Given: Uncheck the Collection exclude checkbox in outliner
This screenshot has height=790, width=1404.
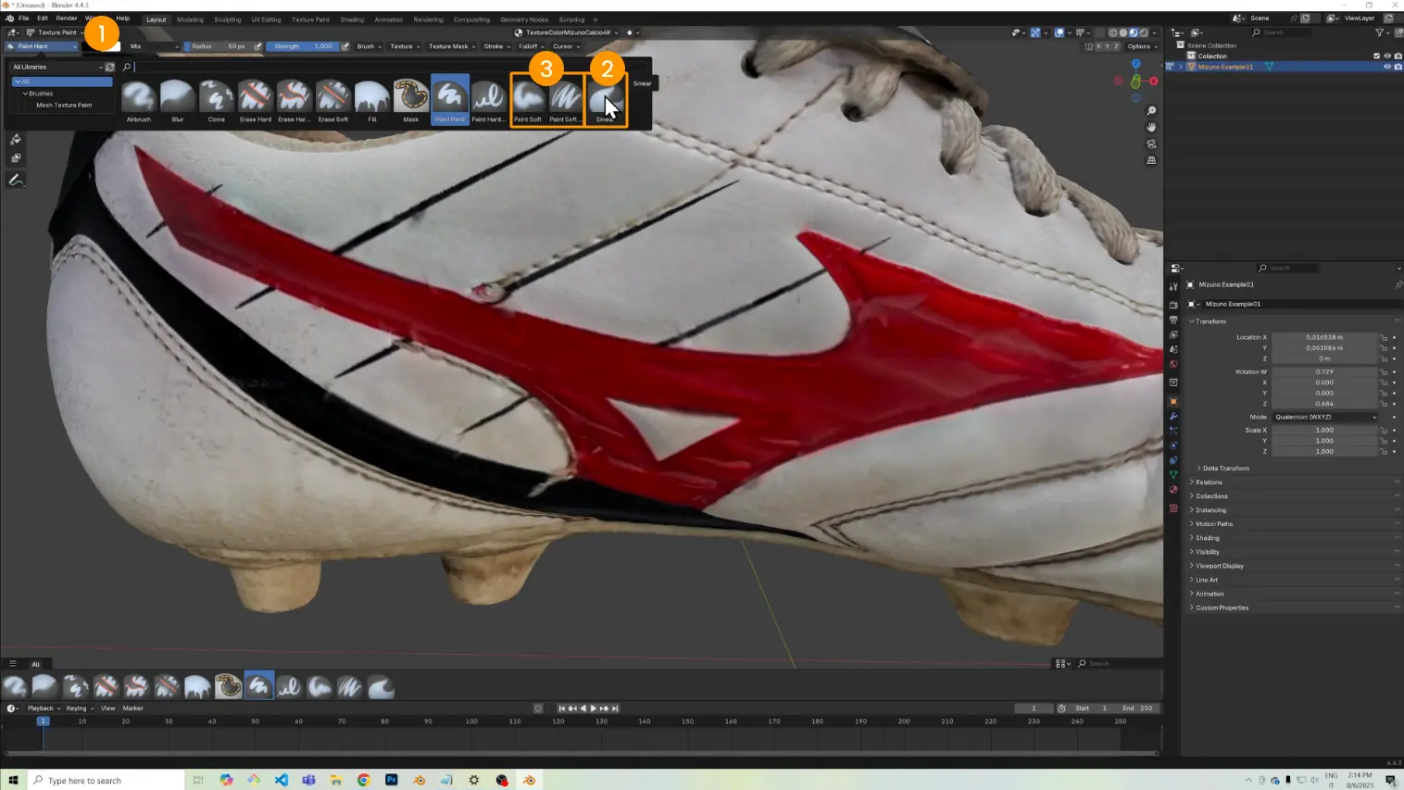Looking at the screenshot, I should click(1376, 56).
